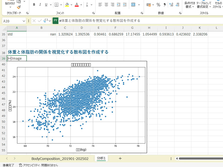Open the 配置 dialog launcher
The image size is (223, 167).
coord(142,13)
